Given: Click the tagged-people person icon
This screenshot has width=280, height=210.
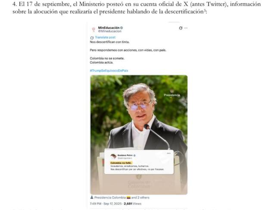Looking at the screenshot, I should pos(92,197).
